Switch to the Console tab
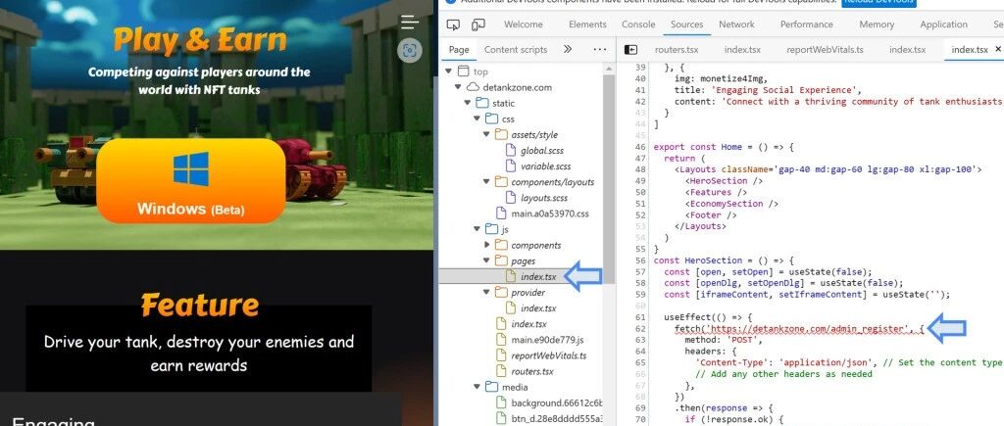 tap(638, 24)
